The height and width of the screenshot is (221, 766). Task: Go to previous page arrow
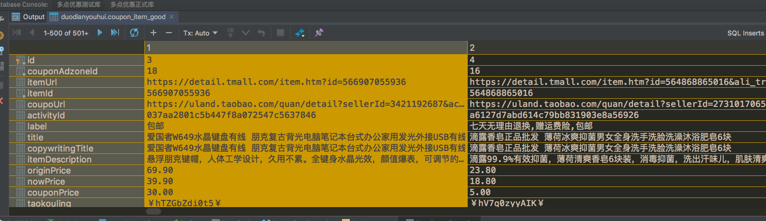[x=32, y=33]
